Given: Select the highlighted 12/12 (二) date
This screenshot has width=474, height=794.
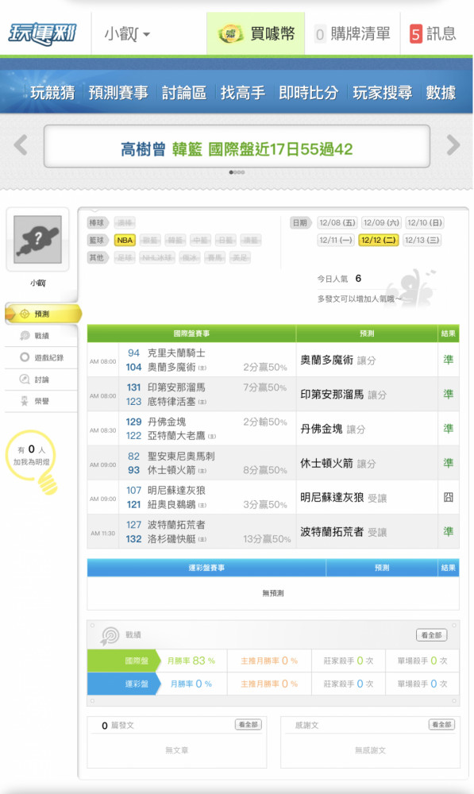Looking at the screenshot, I should [378, 240].
